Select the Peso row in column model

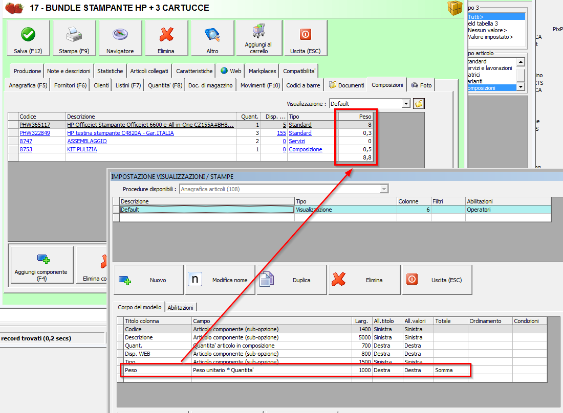[x=332, y=370]
